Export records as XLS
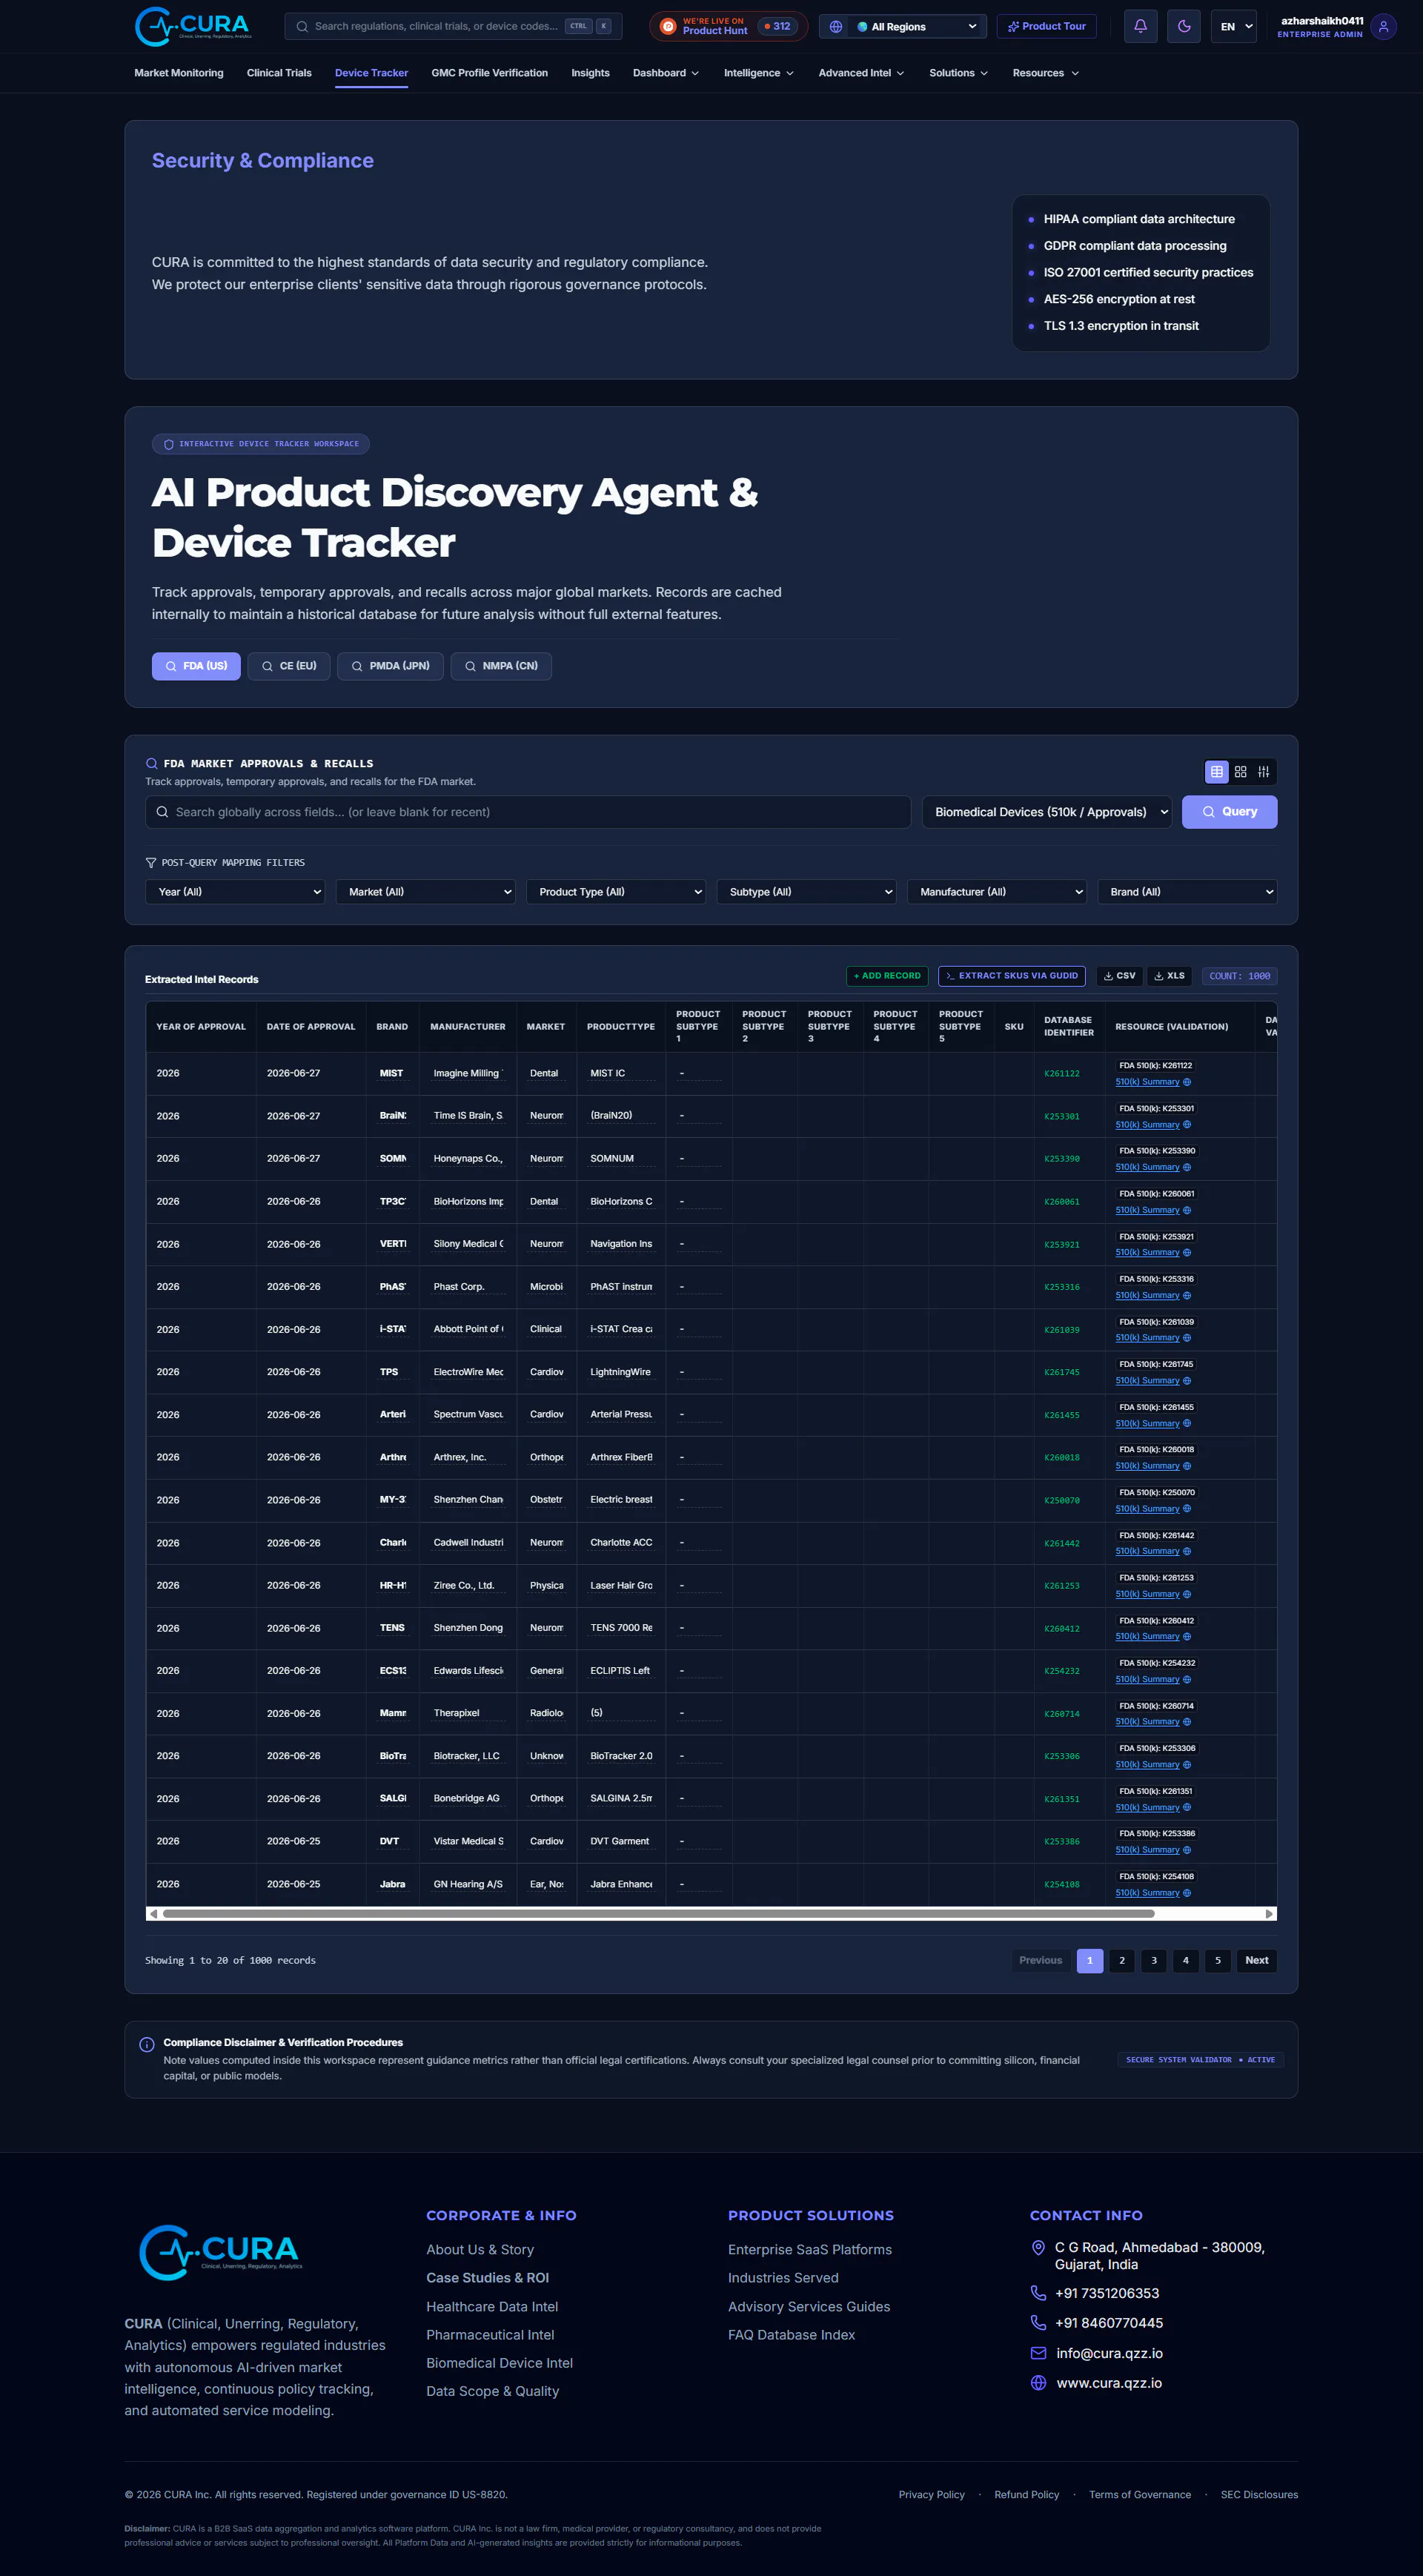Image resolution: width=1423 pixels, height=2576 pixels. [1169, 976]
